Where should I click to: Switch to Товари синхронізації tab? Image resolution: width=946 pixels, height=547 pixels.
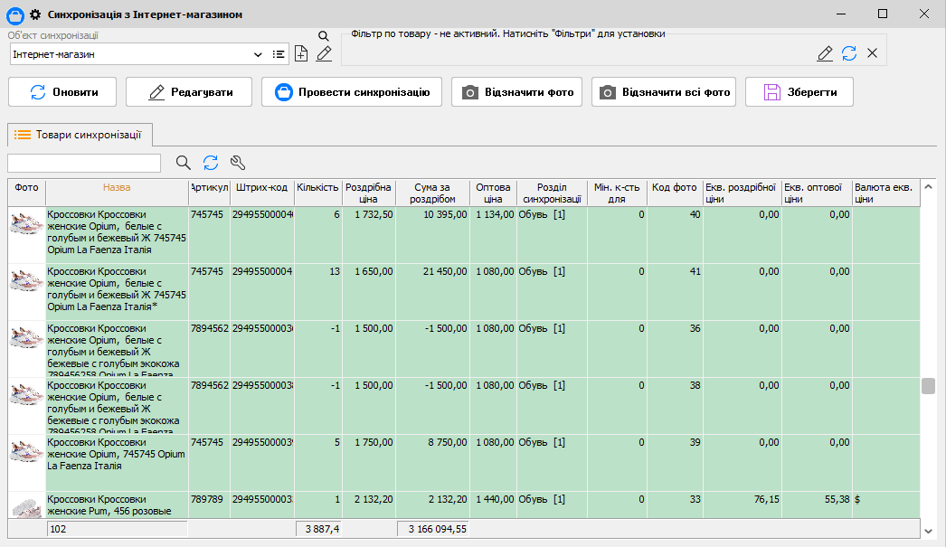80,135
